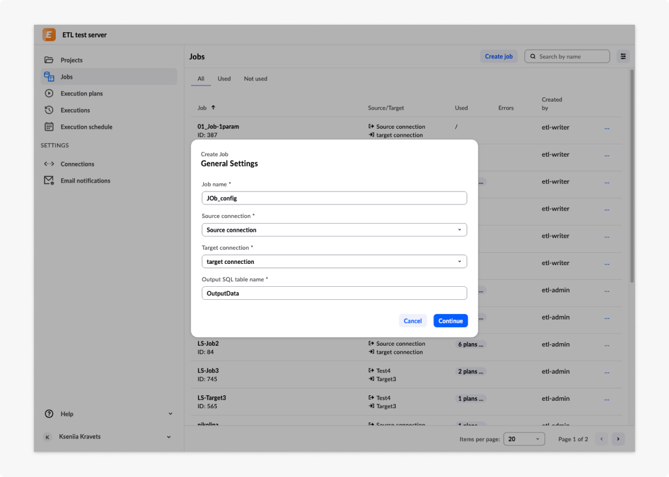This screenshot has height=477, width=669.
Task: Click the orange ETL app logo
Action: 49,35
